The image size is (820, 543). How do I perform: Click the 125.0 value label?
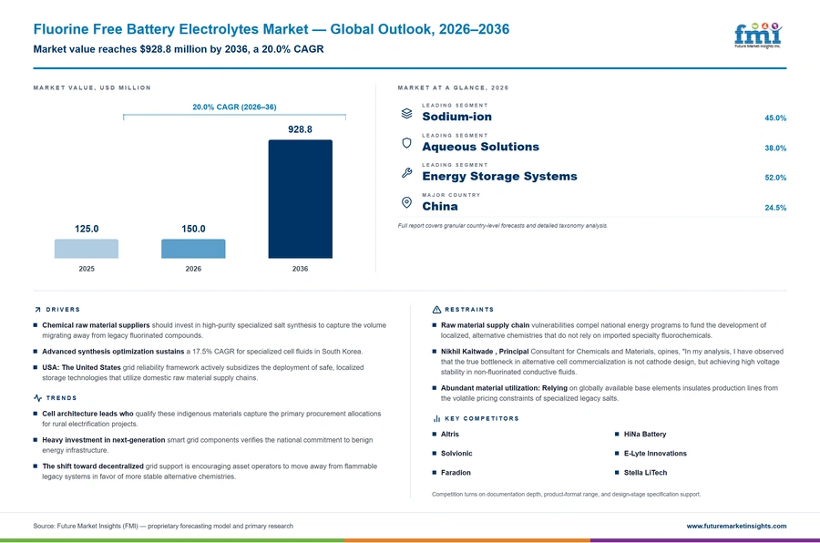click(87, 229)
